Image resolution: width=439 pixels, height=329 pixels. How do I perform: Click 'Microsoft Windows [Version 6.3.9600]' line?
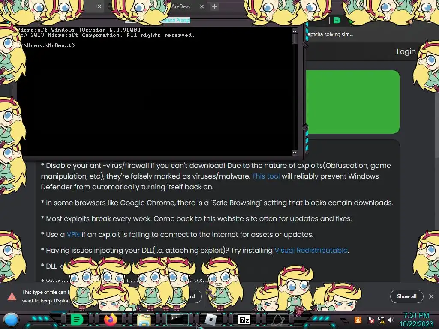(79, 30)
